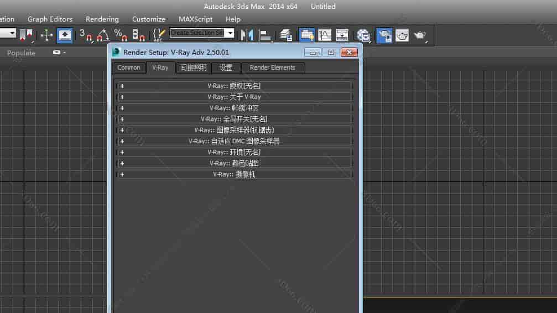Image resolution: width=557 pixels, height=313 pixels.
Task: Click the Mirror tool icon
Action: (247, 35)
